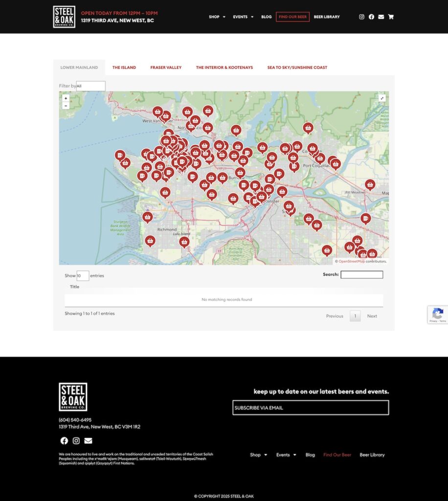Viewport: 448px width, 501px height.
Task: Open Beer Library in header
Action: coord(327,17)
